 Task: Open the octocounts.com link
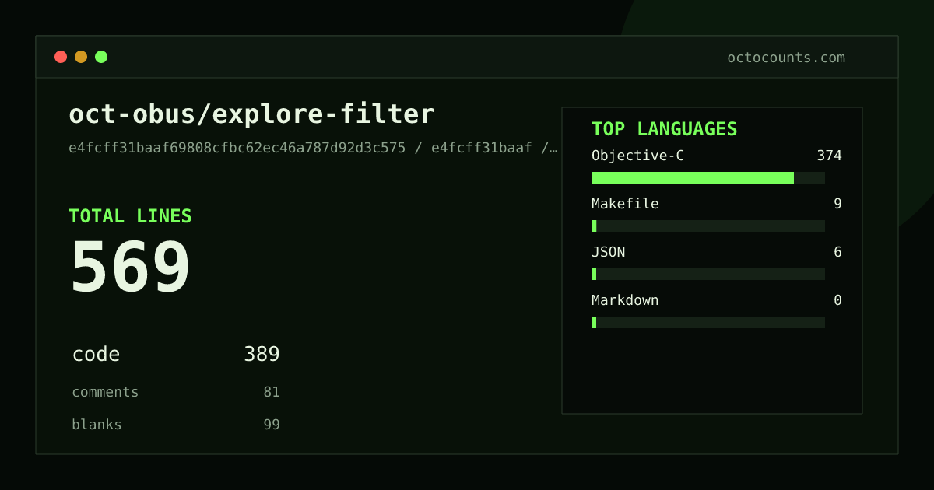tap(786, 58)
